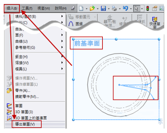This screenshot has width=167, height=133.
Task: Open the 插入(I) menu
Action: point(12,9)
